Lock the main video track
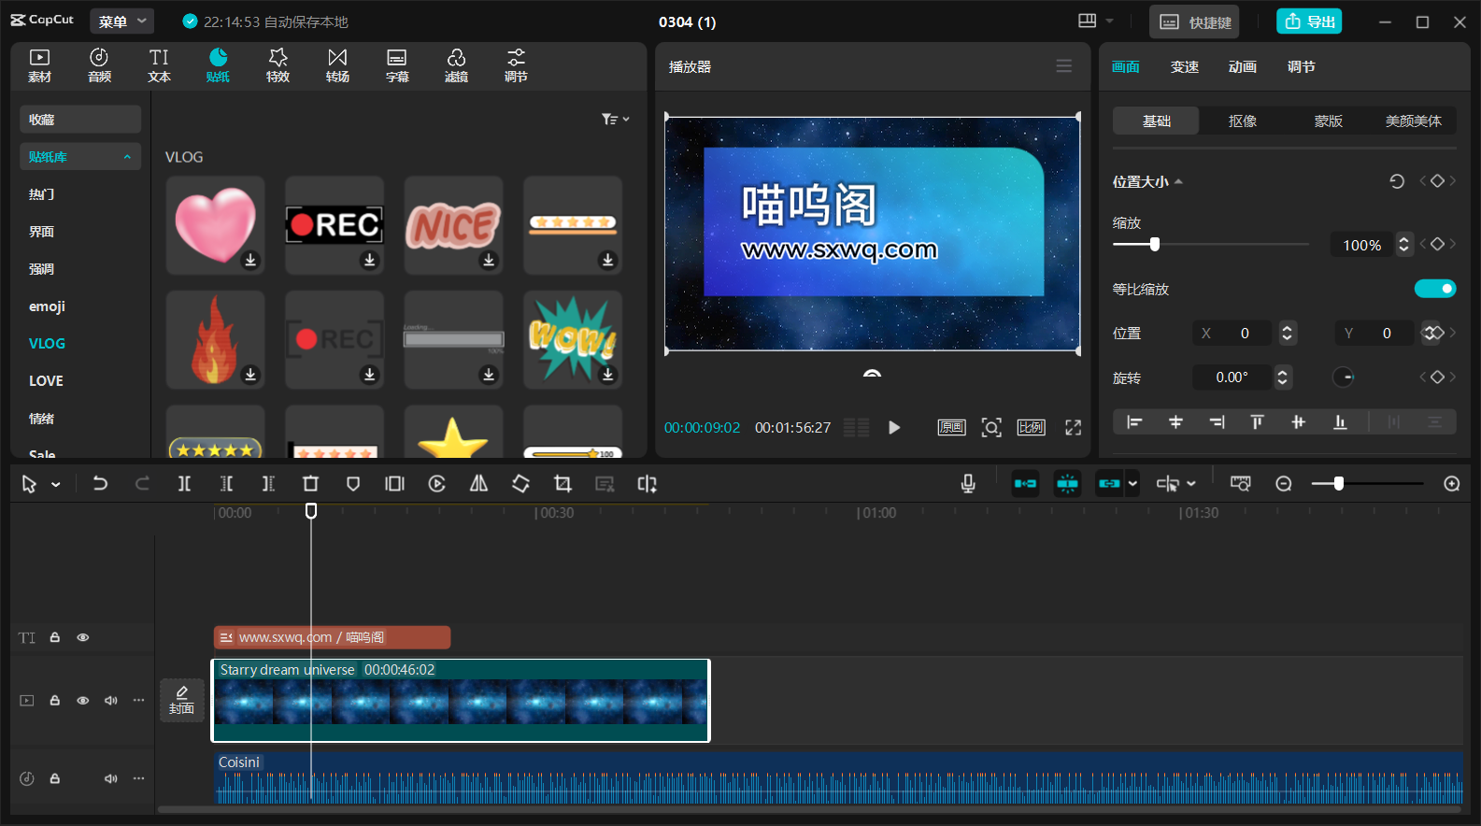This screenshot has height=826, width=1481. pyautogui.click(x=55, y=700)
